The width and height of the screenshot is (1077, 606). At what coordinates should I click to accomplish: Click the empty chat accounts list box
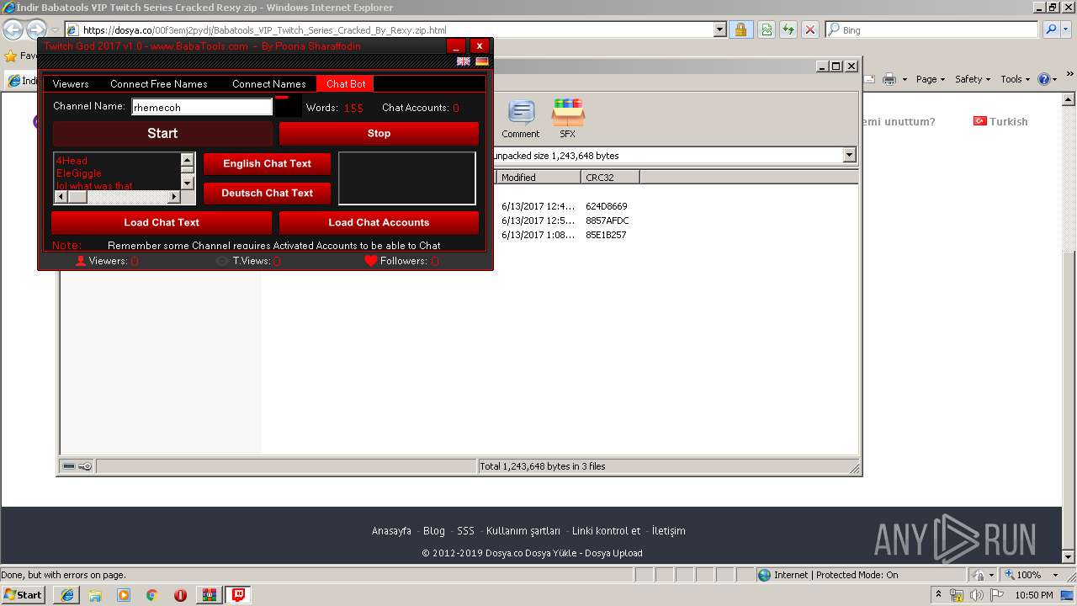pyautogui.click(x=407, y=178)
